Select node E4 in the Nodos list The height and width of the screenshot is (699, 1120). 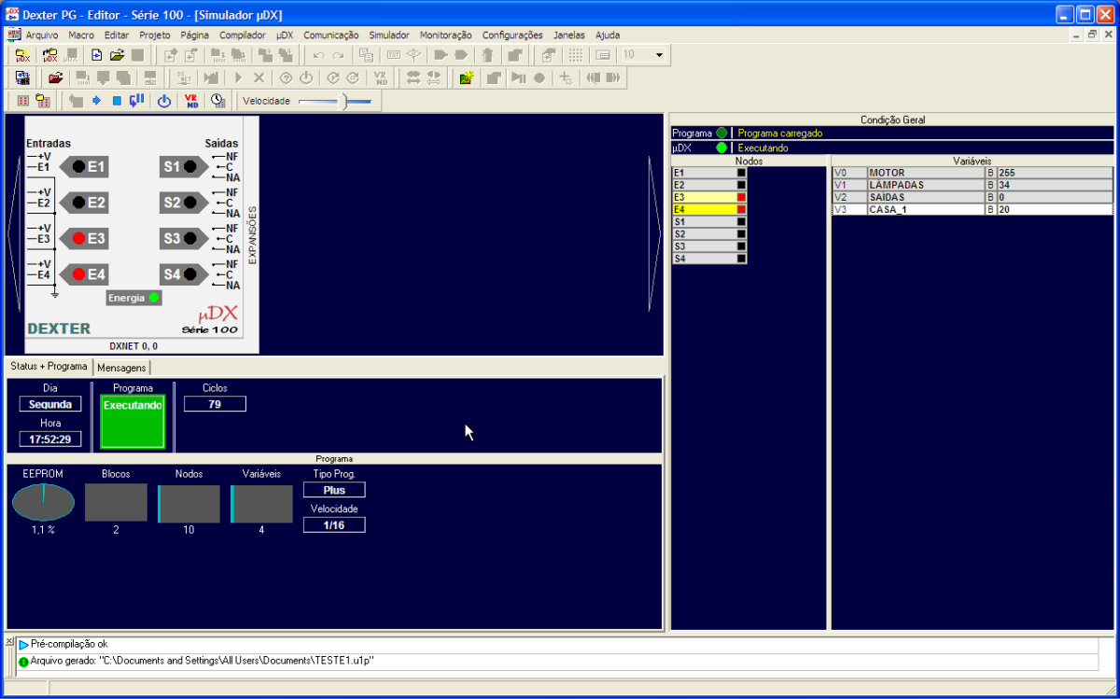pos(709,209)
